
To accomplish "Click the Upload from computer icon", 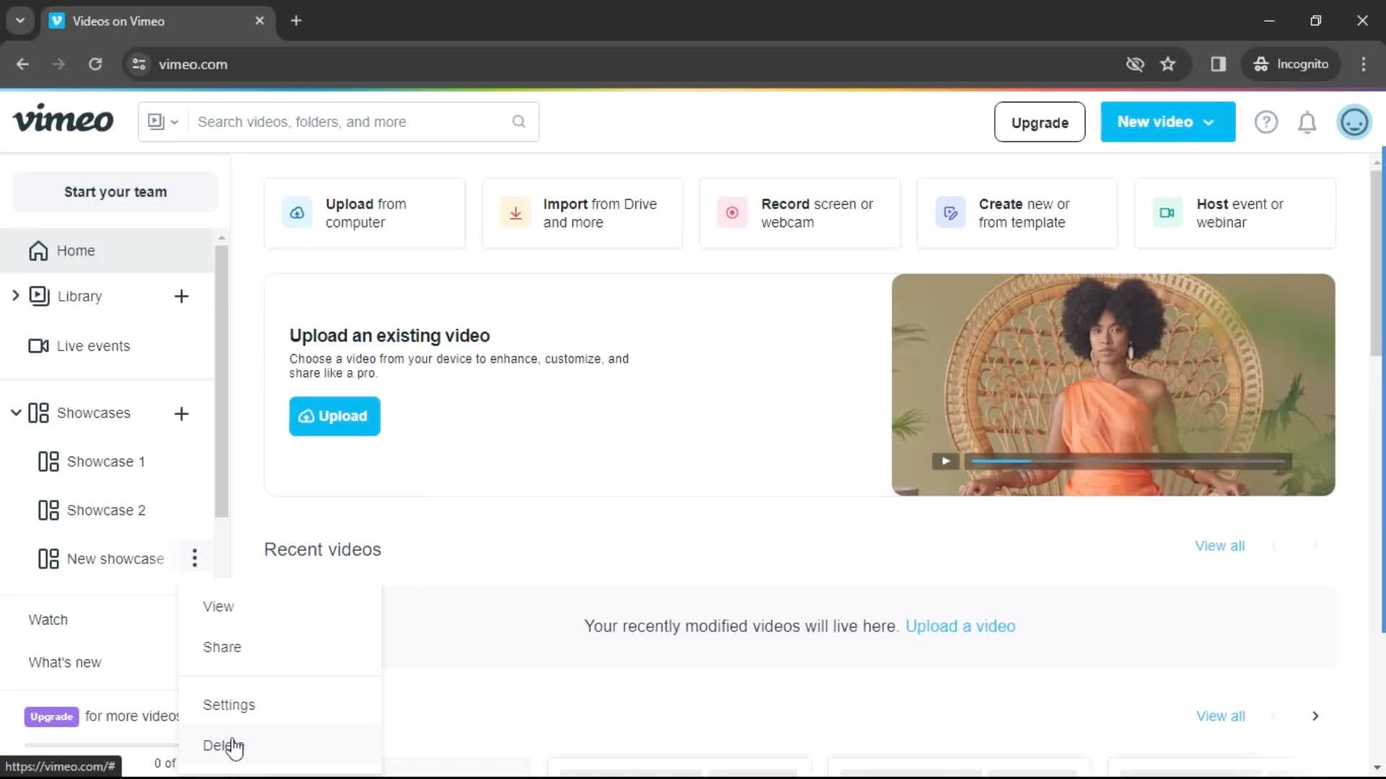I will (297, 212).
